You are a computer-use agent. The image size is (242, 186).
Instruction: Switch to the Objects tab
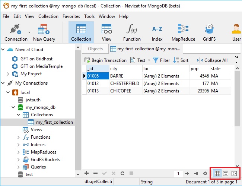point(95,49)
